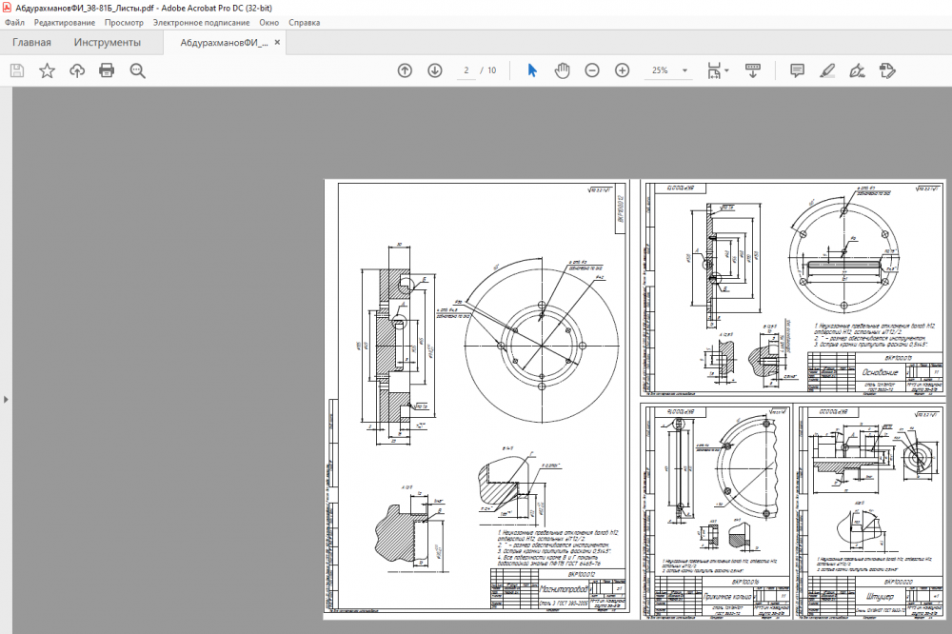952x634 pixels.
Task: Print the document using printer icon
Action: coord(107,70)
